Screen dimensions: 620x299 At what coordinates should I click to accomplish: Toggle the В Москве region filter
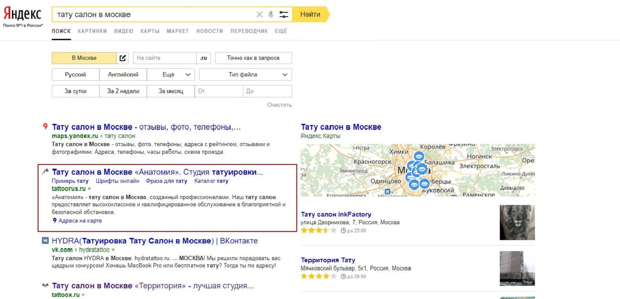[84, 58]
